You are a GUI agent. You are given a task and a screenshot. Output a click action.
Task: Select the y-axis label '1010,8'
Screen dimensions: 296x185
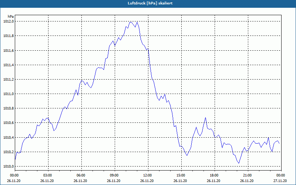(9, 108)
